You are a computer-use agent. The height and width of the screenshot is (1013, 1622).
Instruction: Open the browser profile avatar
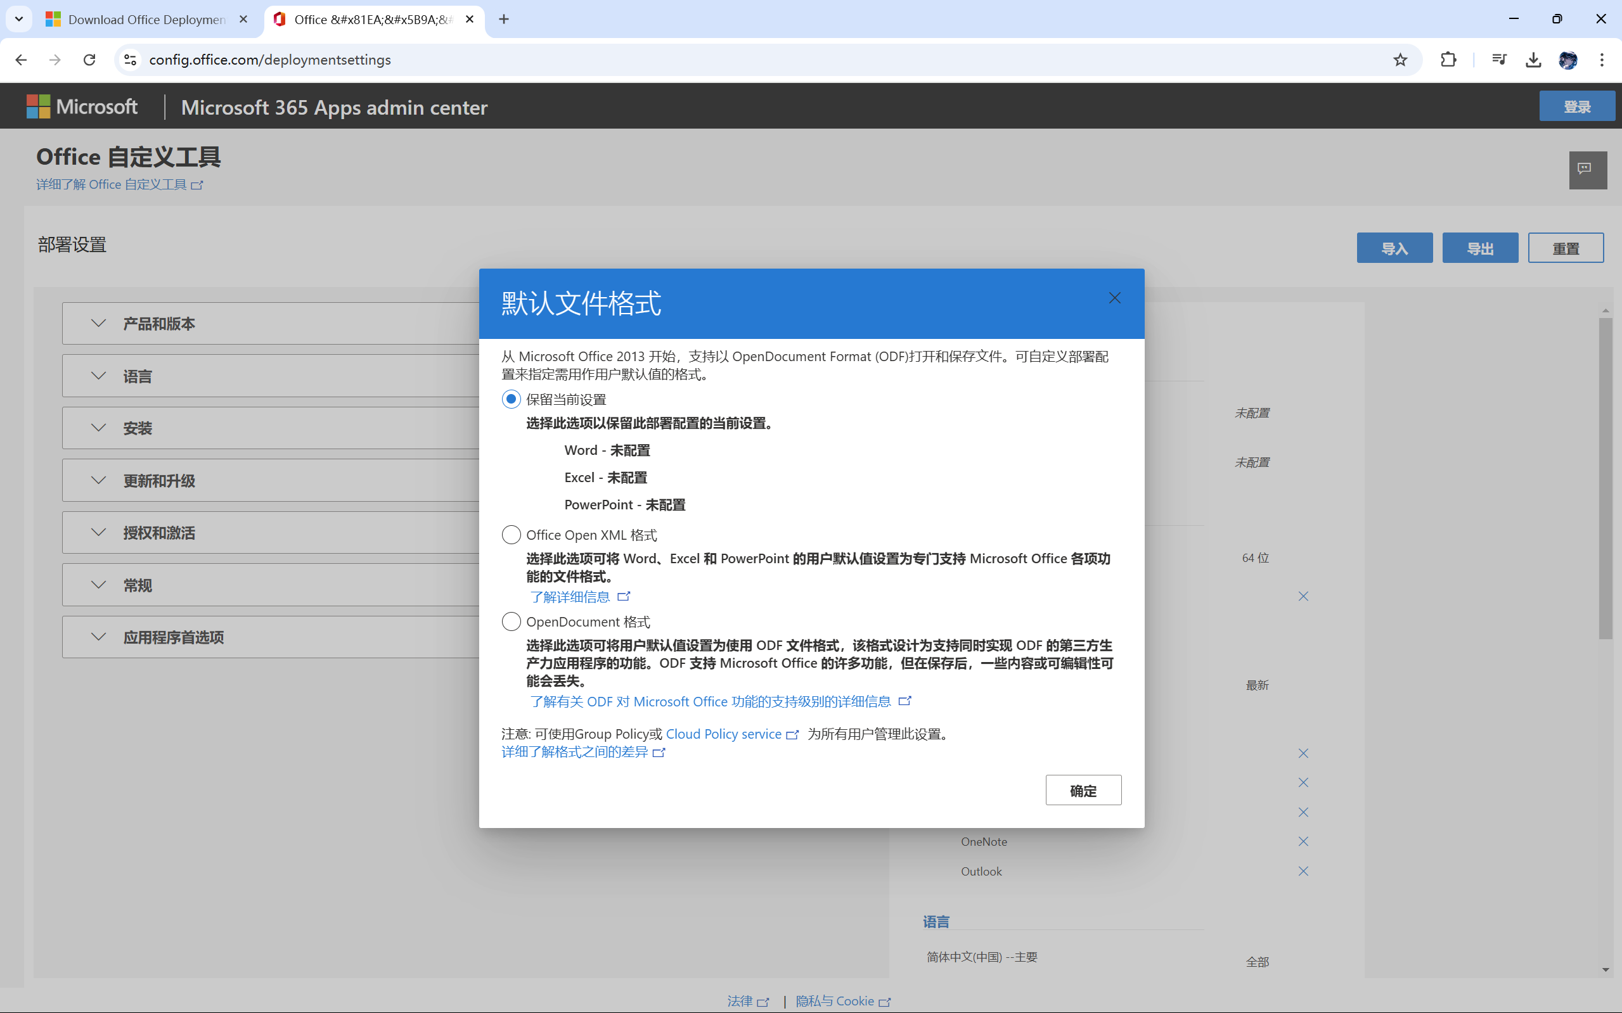pos(1567,60)
